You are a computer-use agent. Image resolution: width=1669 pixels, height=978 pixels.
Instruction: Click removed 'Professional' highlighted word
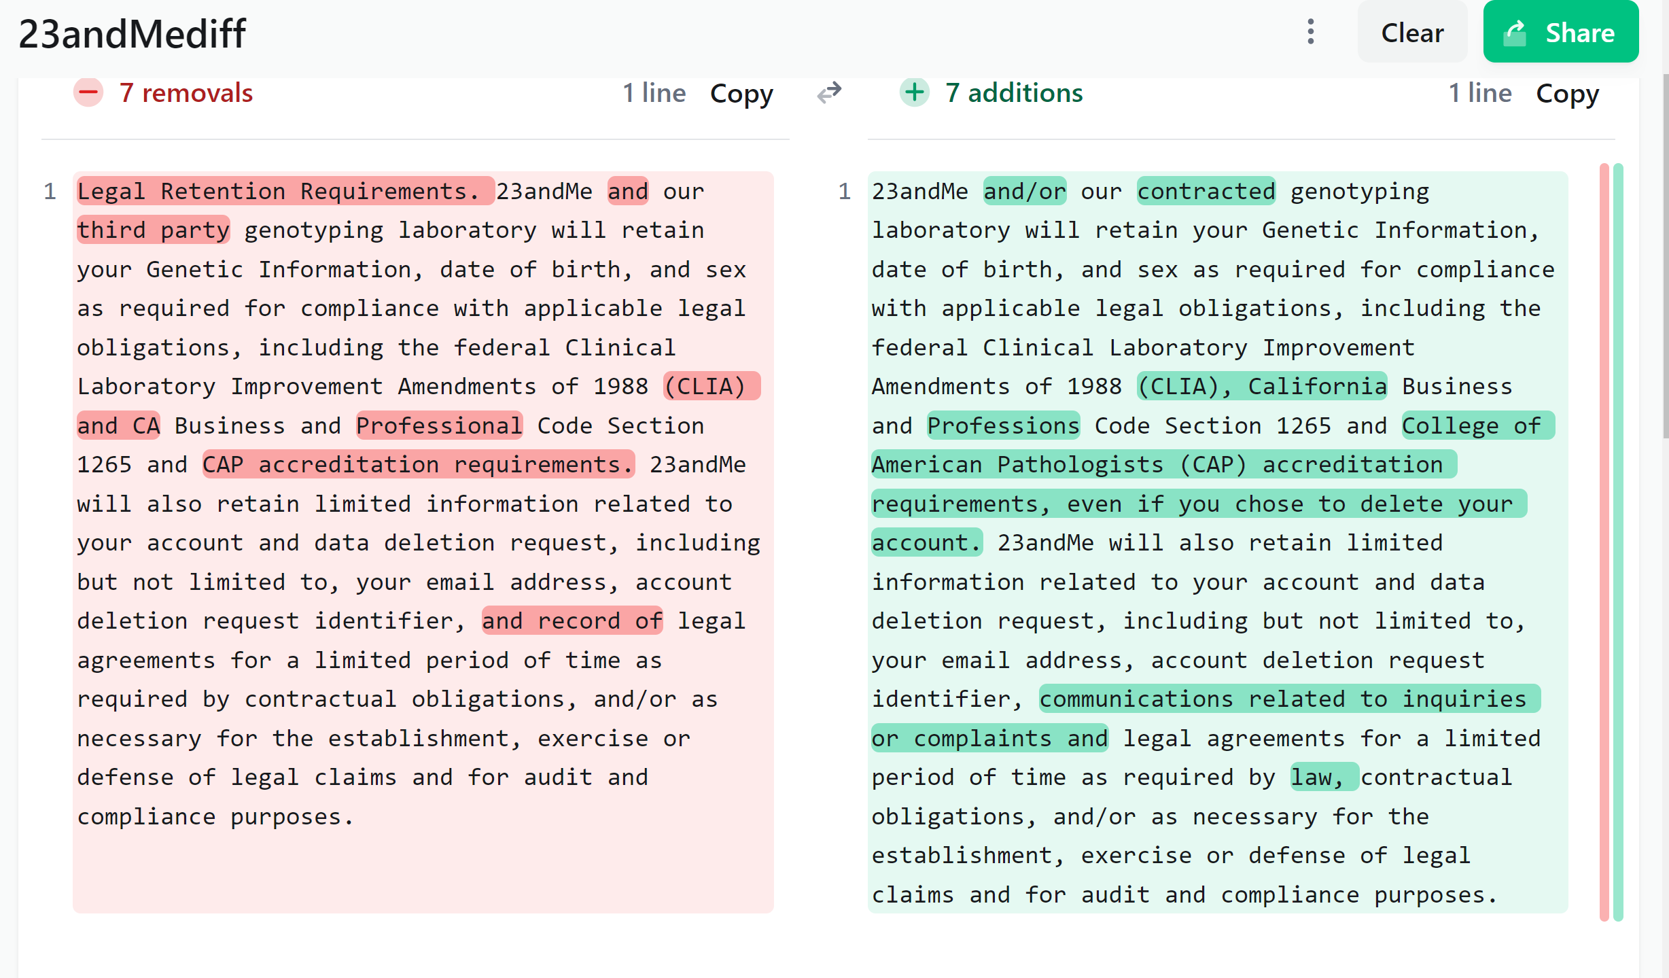439,425
